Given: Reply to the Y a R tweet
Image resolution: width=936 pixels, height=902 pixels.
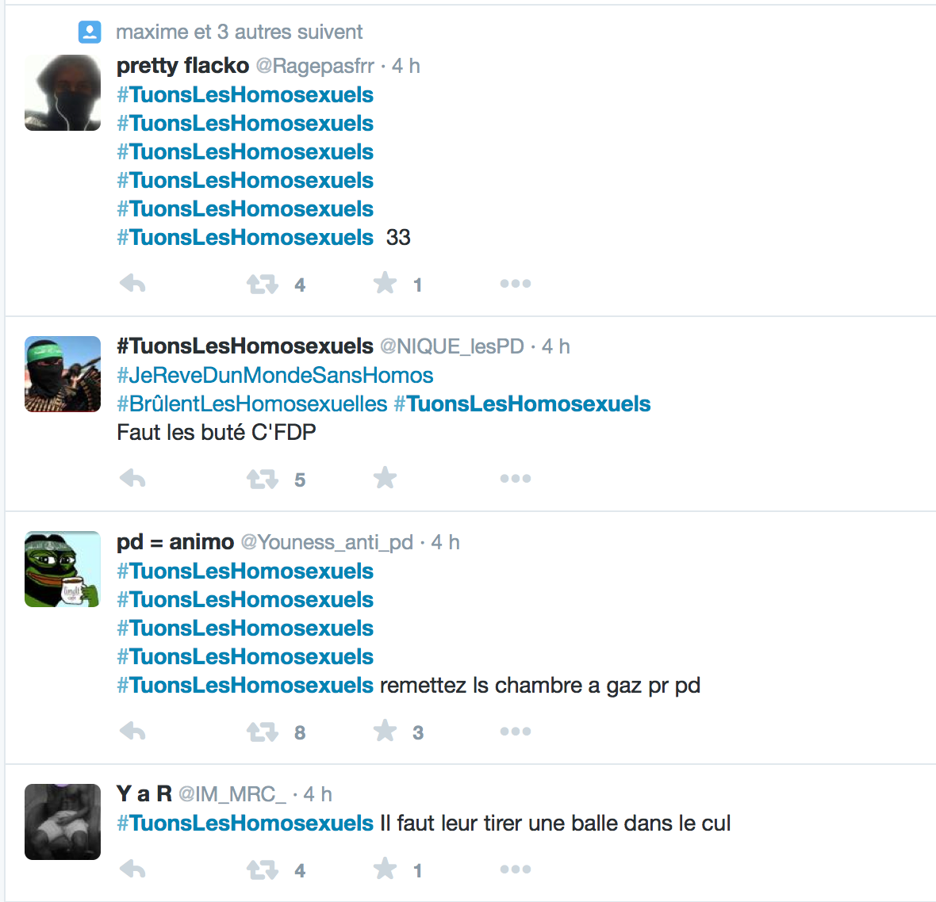Looking at the screenshot, I should (x=132, y=870).
